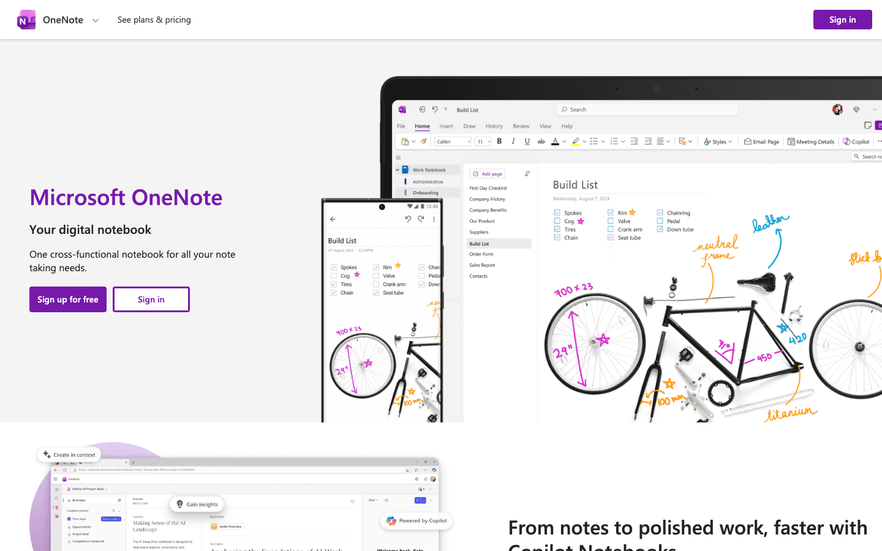Click the profile avatar in the desktop app
The height and width of the screenshot is (551, 882).
(x=837, y=110)
